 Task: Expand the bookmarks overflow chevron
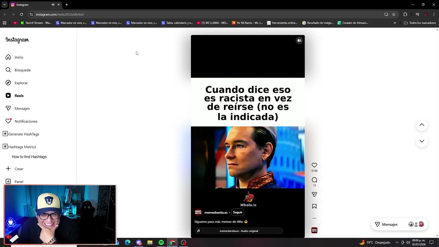click(x=394, y=23)
